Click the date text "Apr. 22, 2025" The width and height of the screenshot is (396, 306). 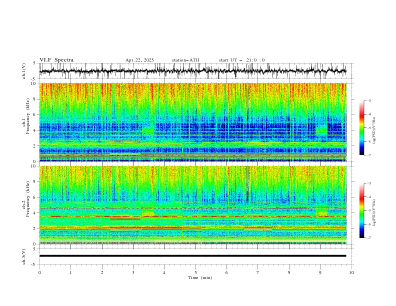coord(139,60)
